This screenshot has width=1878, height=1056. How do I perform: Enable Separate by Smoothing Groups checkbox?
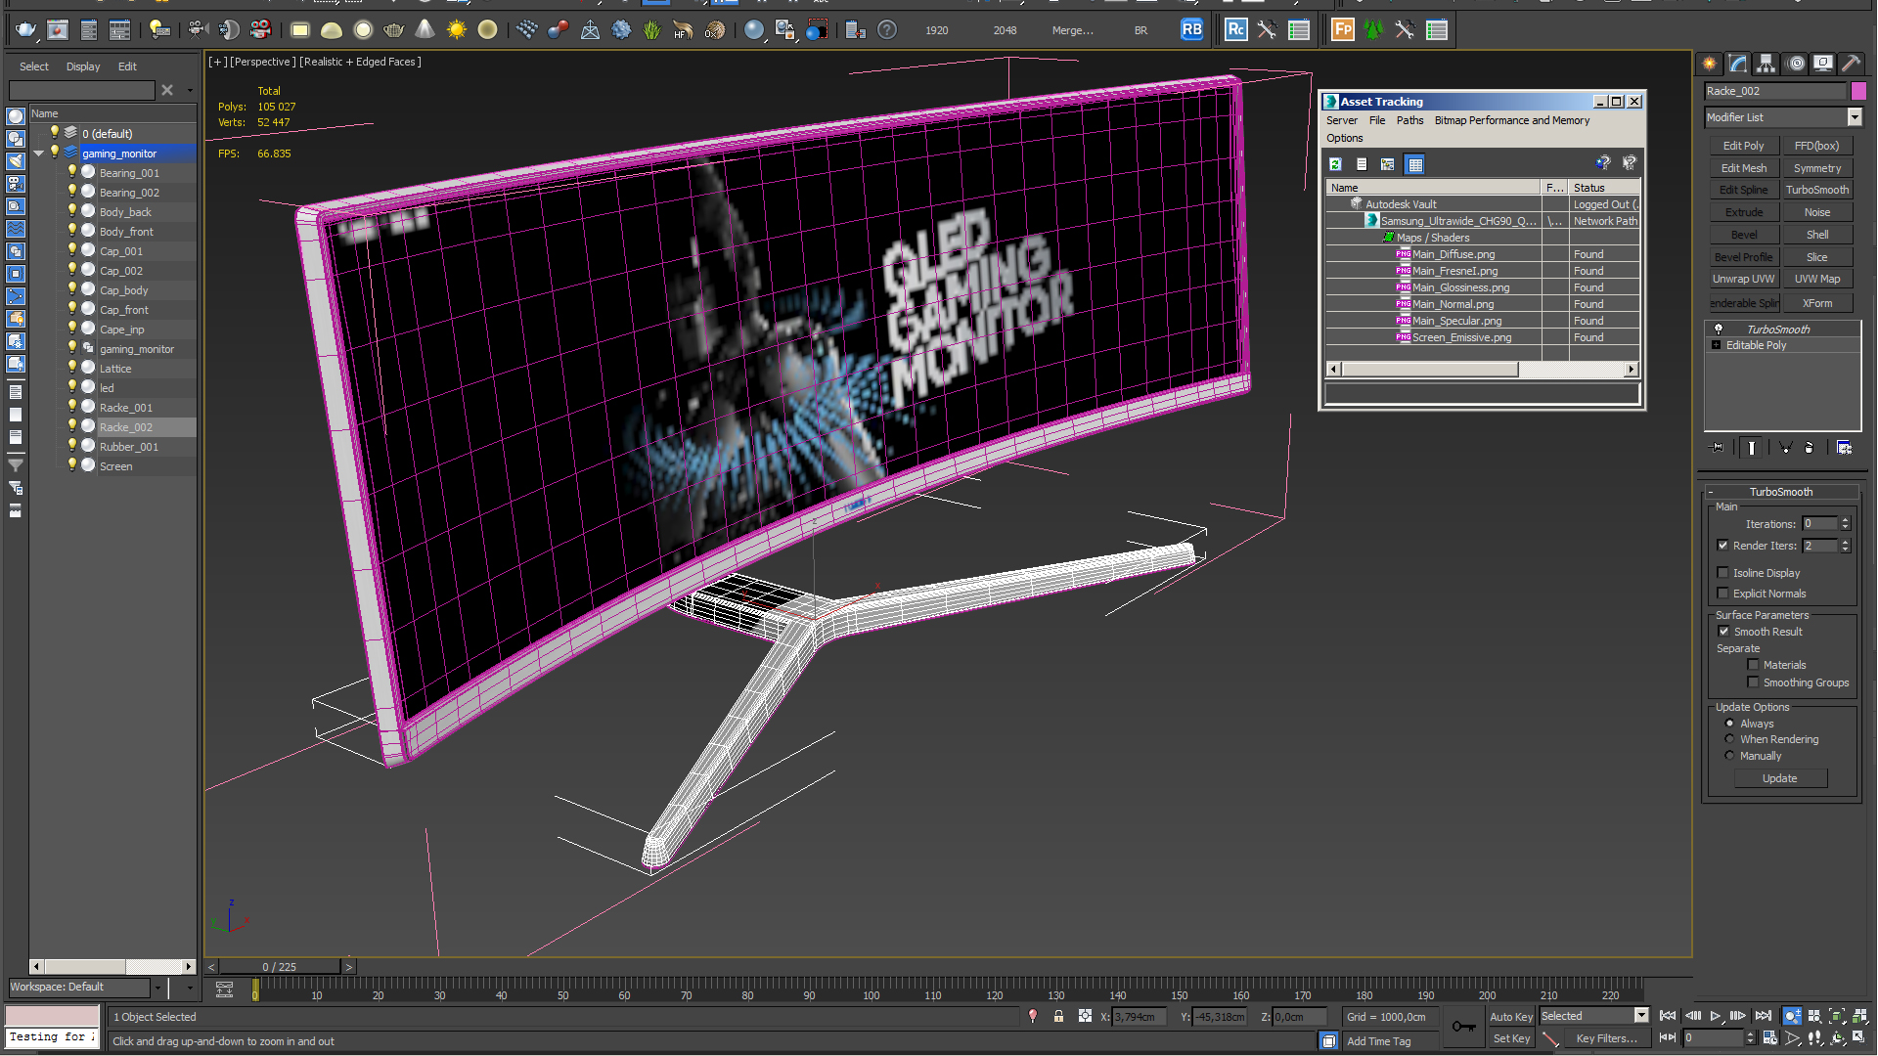(1753, 682)
